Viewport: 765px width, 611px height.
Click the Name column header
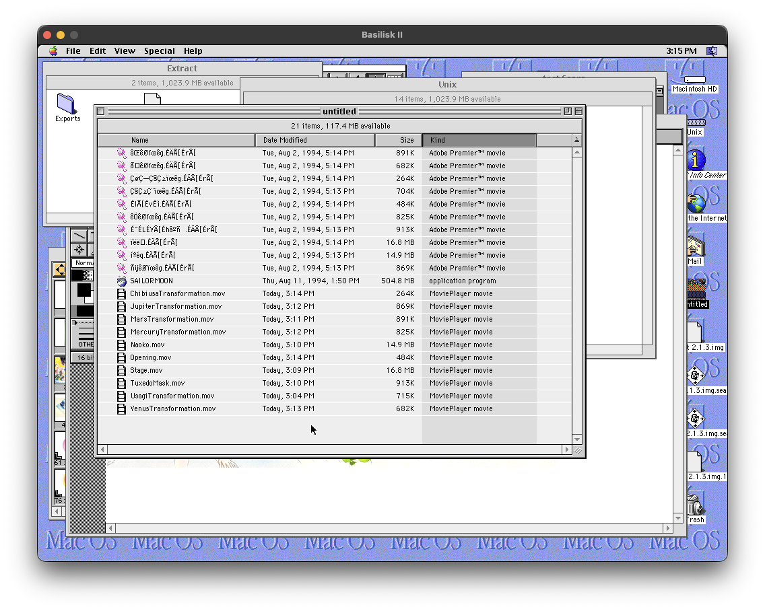pyautogui.click(x=176, y=140)
